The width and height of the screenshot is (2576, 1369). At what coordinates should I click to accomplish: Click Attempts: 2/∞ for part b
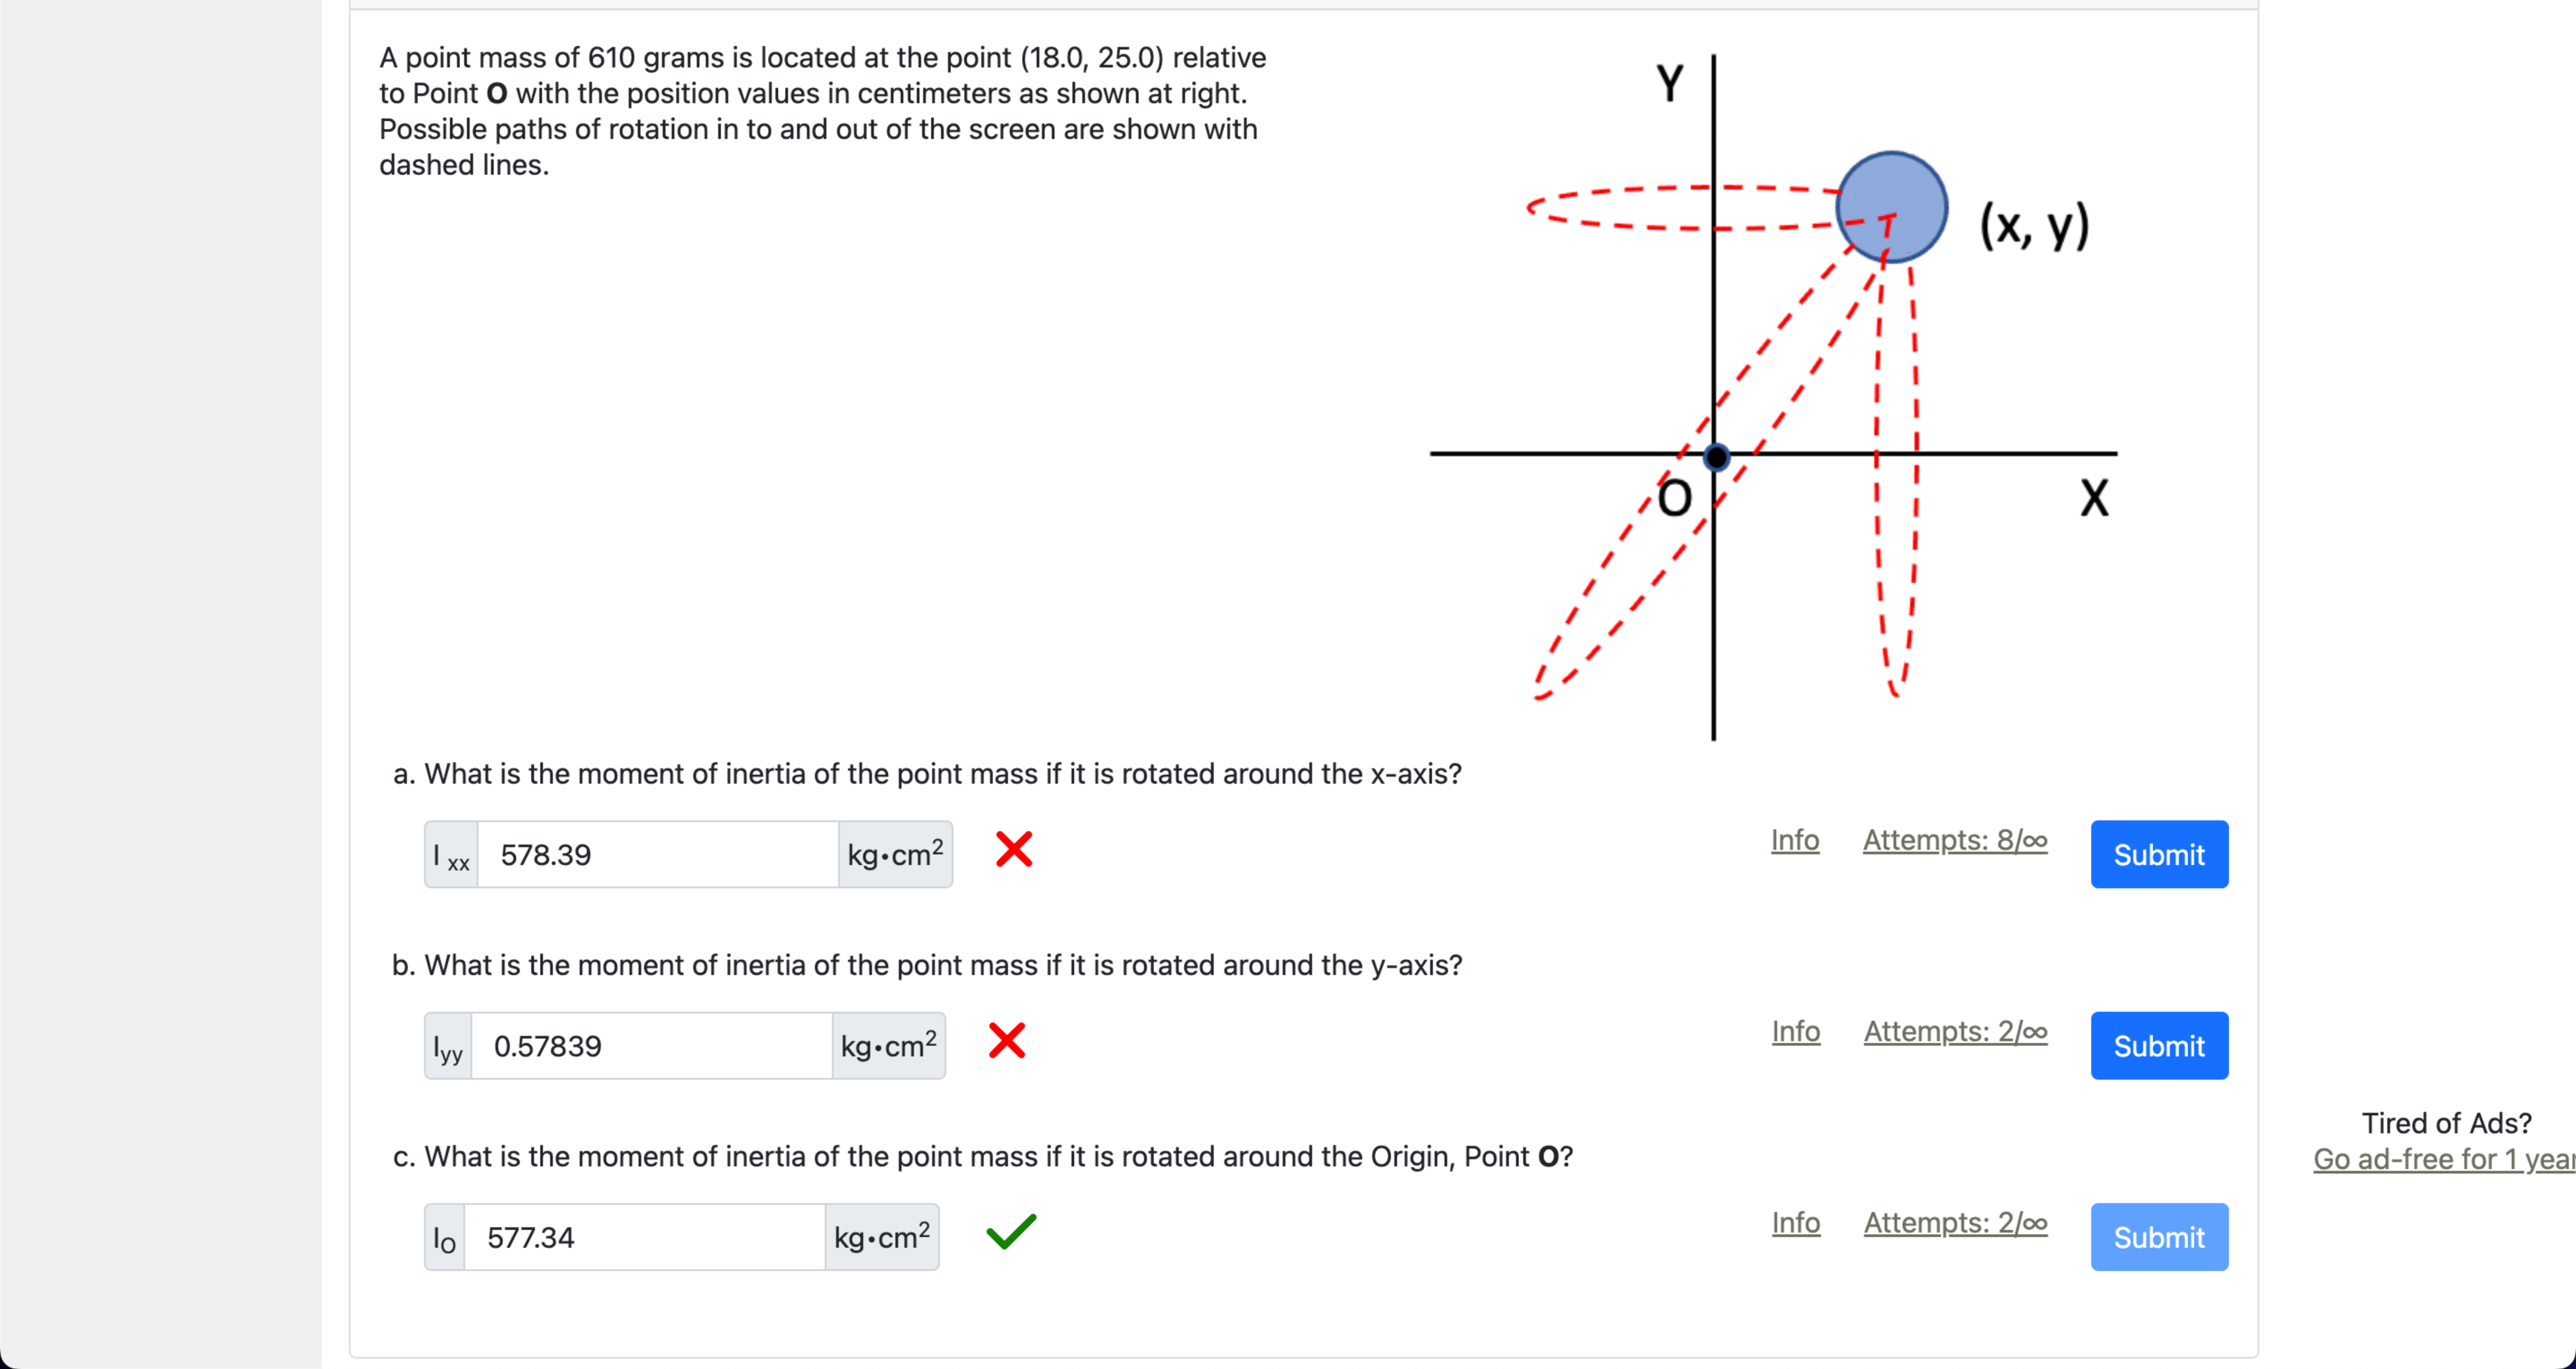(x=1954, y=1033)
